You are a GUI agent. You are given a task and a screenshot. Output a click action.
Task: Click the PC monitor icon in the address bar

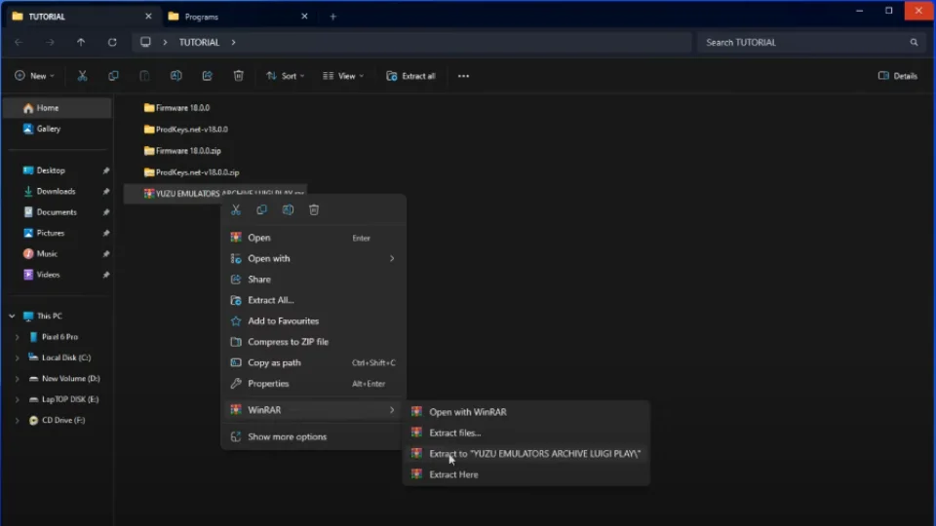[x=145, y=42]
